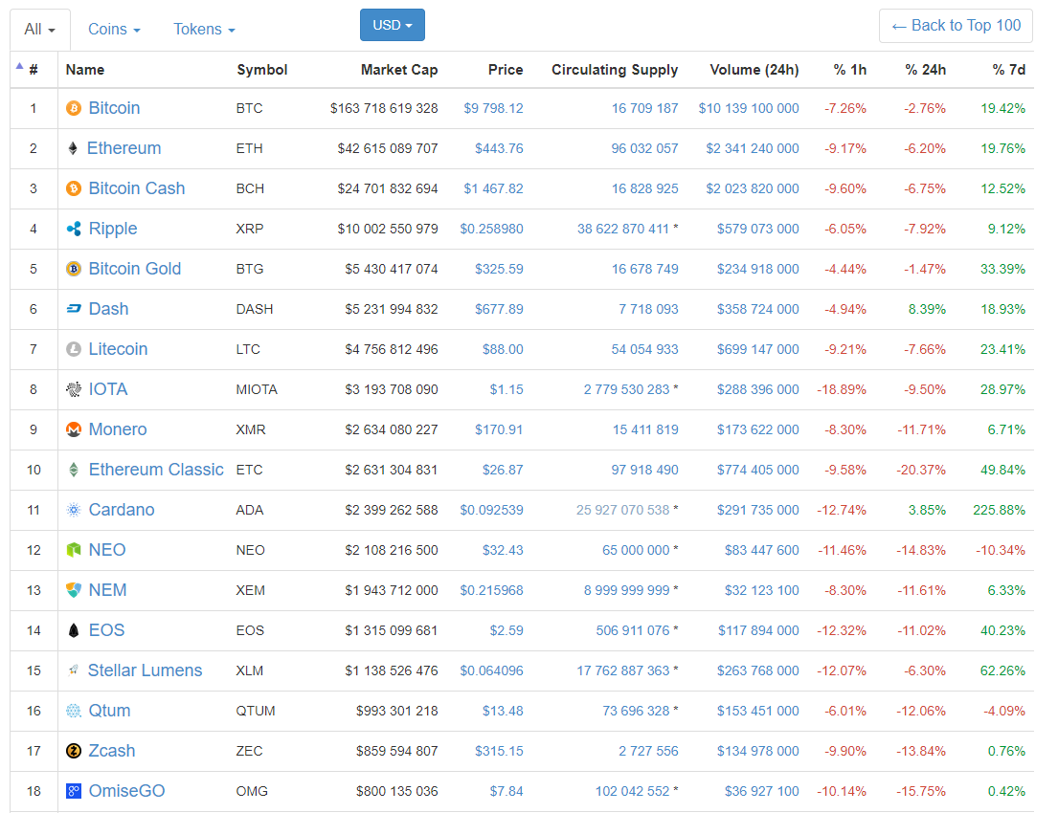Click the Monero logo icon
The height and width of the screenshot is (813, 1058).
(x=74, y=429)
